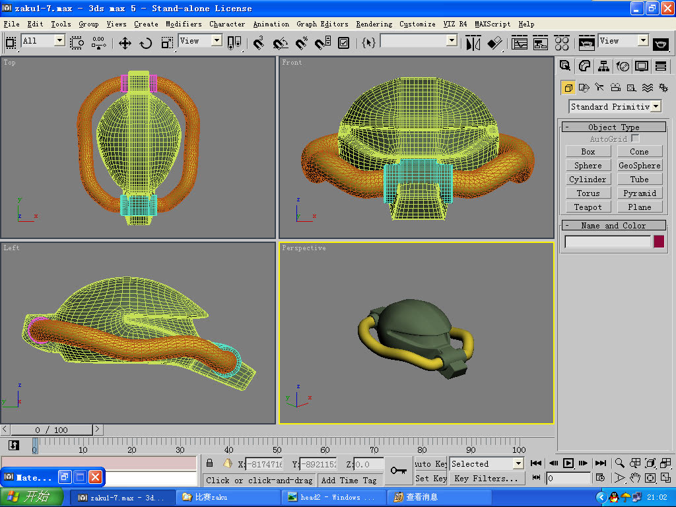This screenshot has height=507, width=676.
Task: Select the Lights category icon
Action: (x=599, y=88)
